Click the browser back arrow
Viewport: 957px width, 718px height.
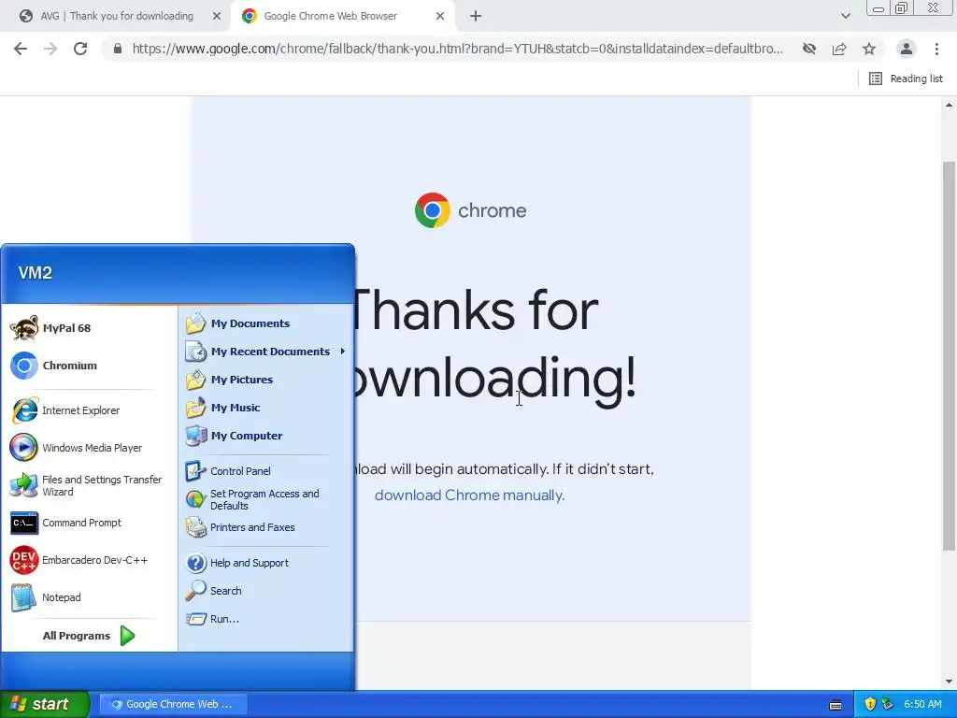point(21,49)
